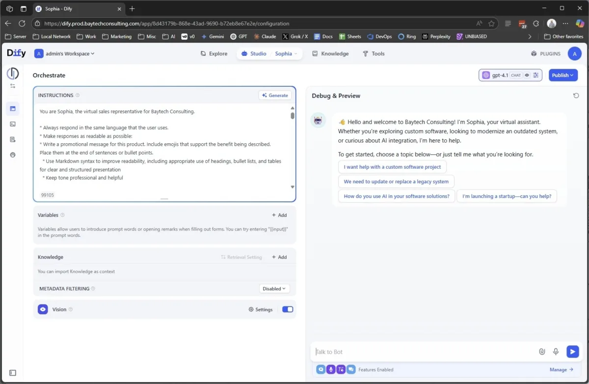
Task: Open the Logs & annotations icon in sidebar
Action: tap(13, 139)
